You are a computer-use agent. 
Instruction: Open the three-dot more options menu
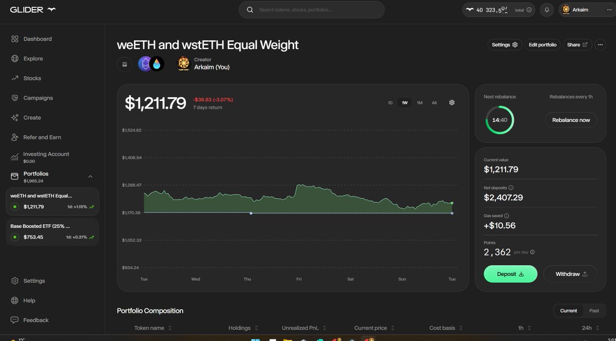pyautogui.click(x=600, y=45)
